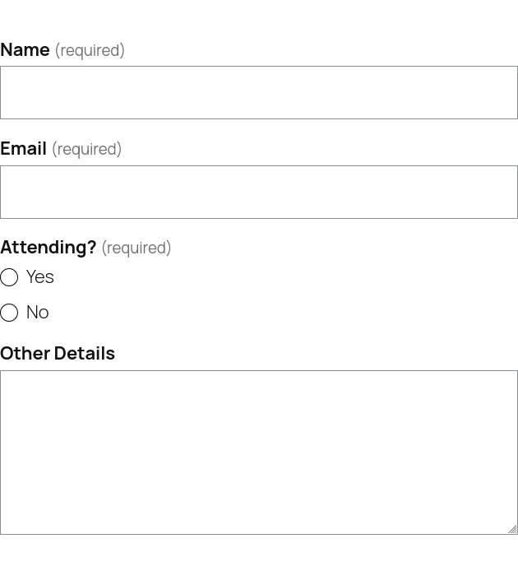Select the Yes radio button
The height and width of the screenshot is (571, 518).
[9, 277]
